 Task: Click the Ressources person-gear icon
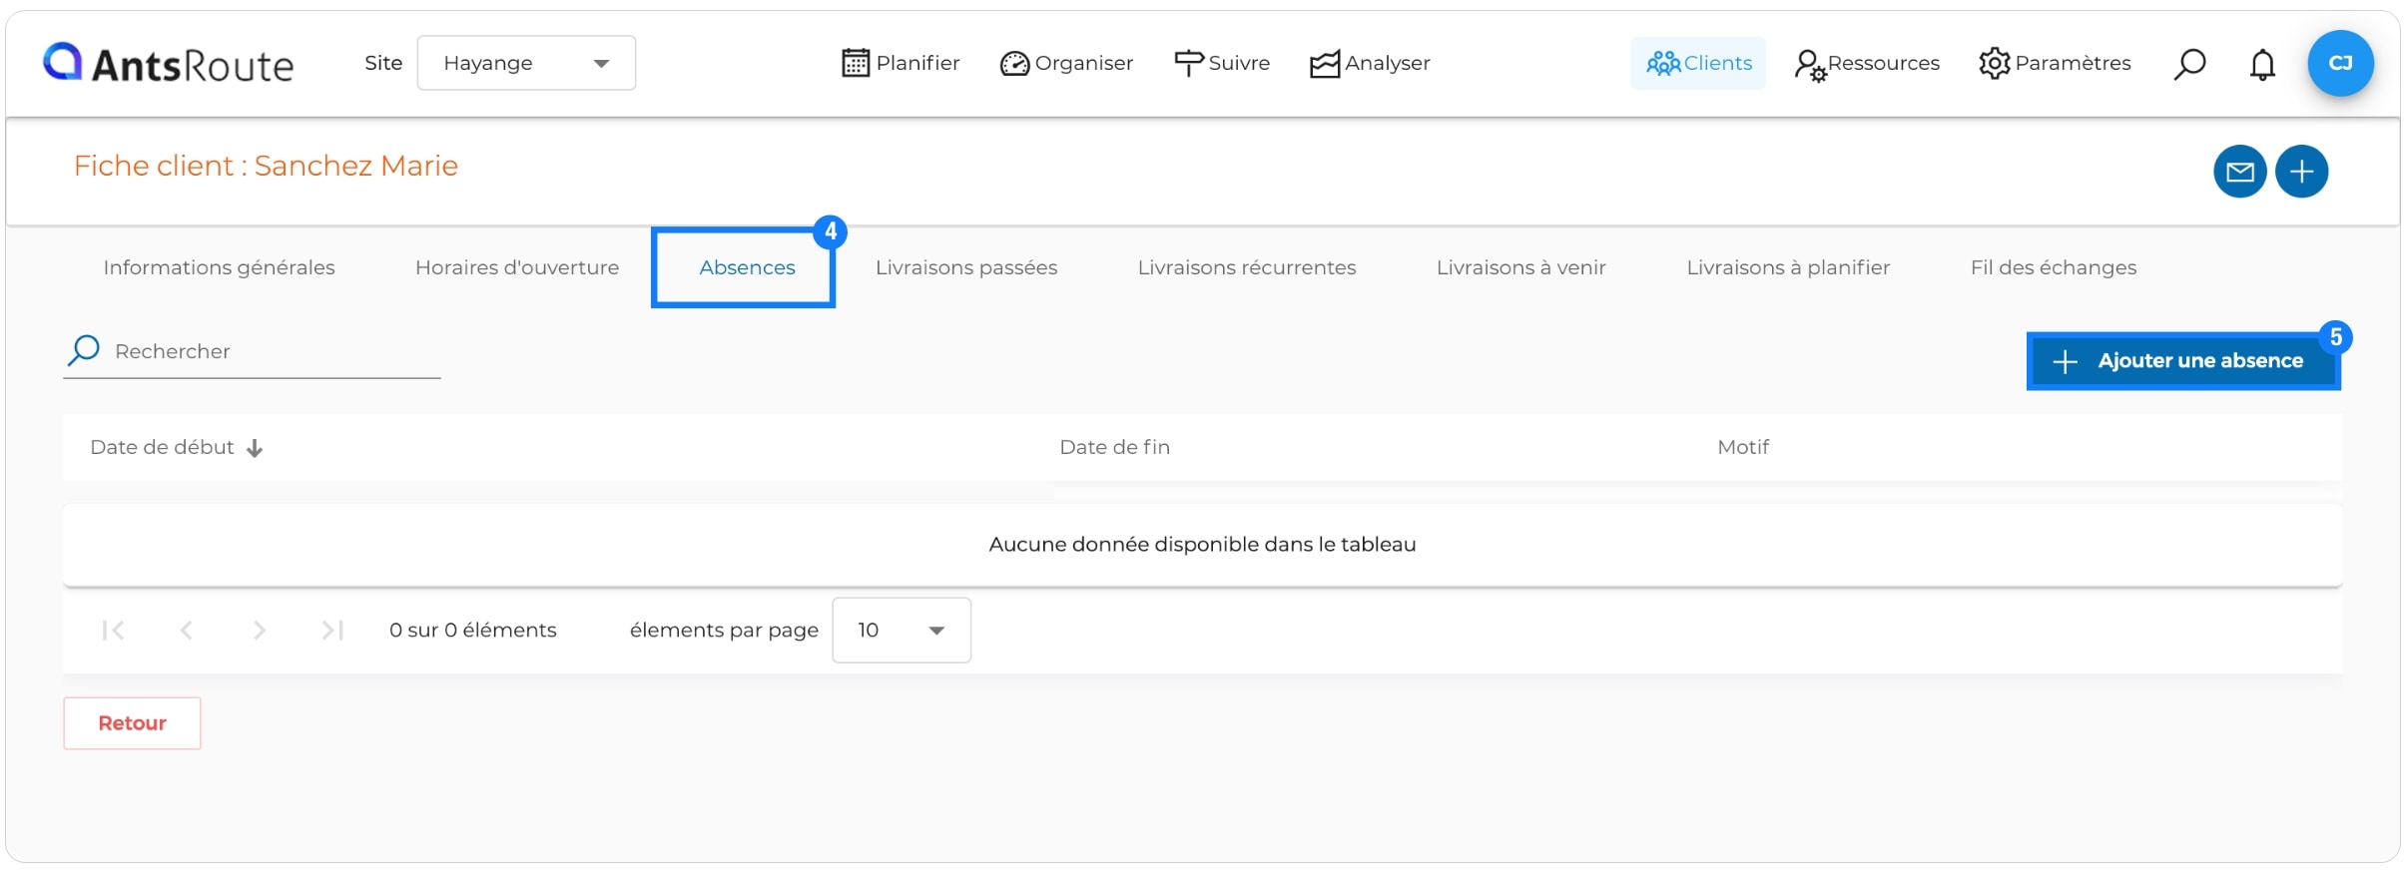point(1810,66)
